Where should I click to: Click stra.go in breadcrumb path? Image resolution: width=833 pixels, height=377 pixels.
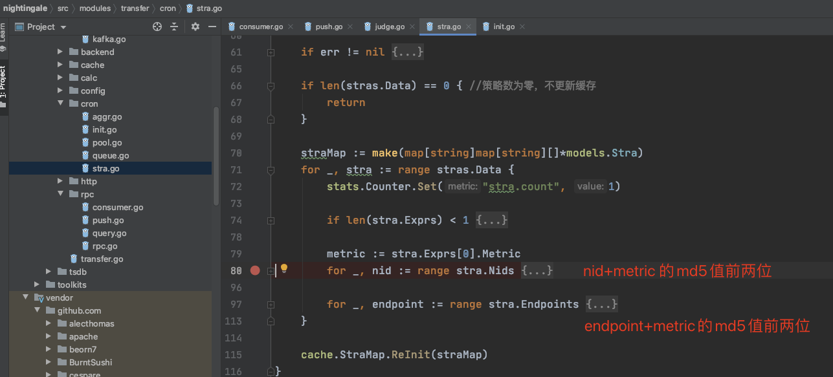tap(209, 8)
